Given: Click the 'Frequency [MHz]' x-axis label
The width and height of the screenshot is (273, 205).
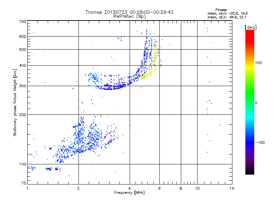Looking at the screenshot, I should click(x=129, y=192).
